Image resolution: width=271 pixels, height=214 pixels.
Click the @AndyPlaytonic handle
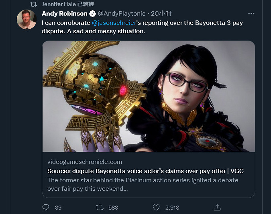pyautogui.click(x=122, y=14)
